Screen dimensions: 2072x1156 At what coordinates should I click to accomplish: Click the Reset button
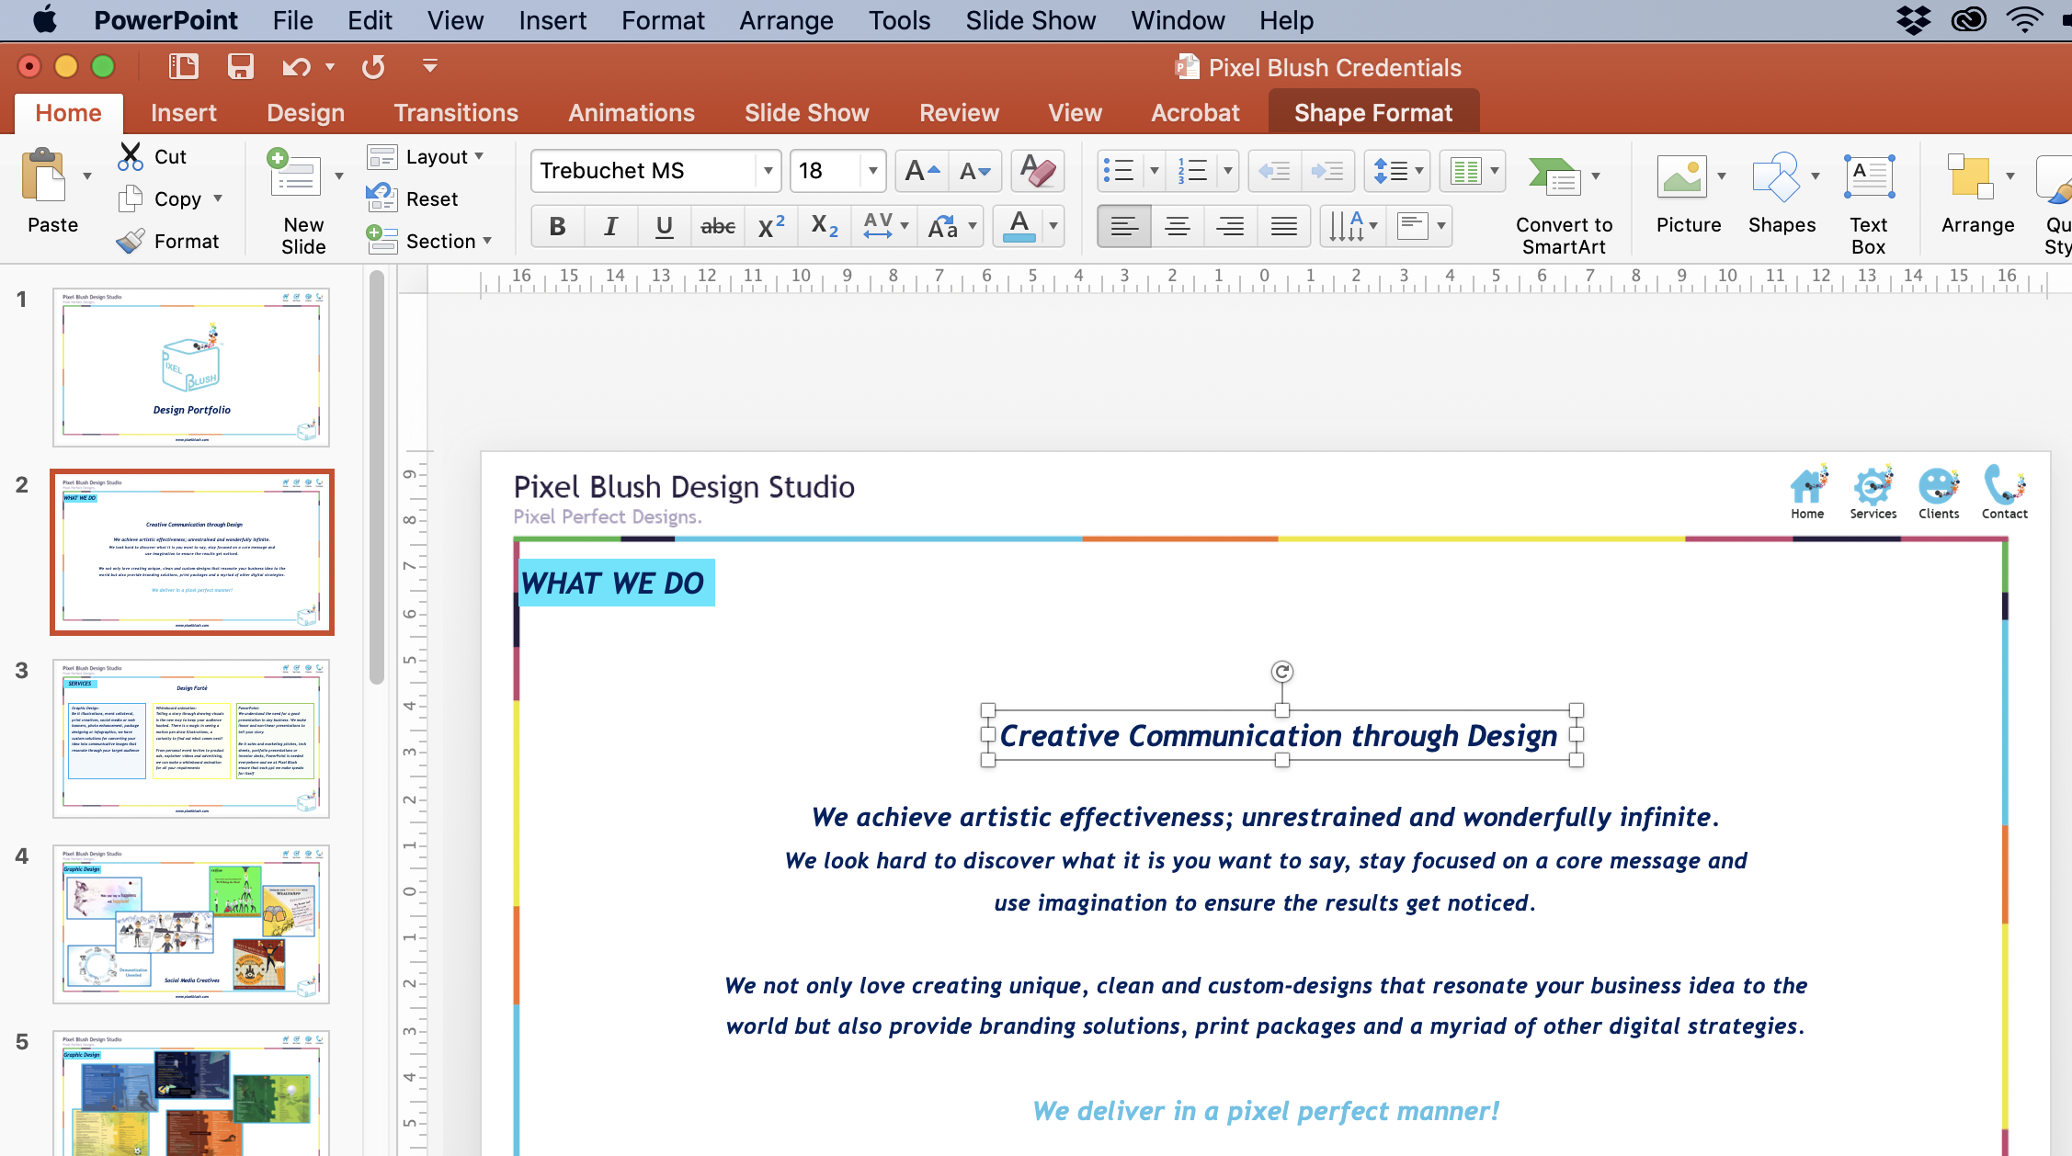tap(431, 198)
